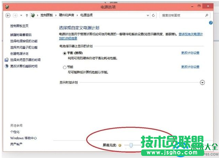Maximize the 电源选项 window
This screenshot has height=158, width=219.
click(199, 6)
